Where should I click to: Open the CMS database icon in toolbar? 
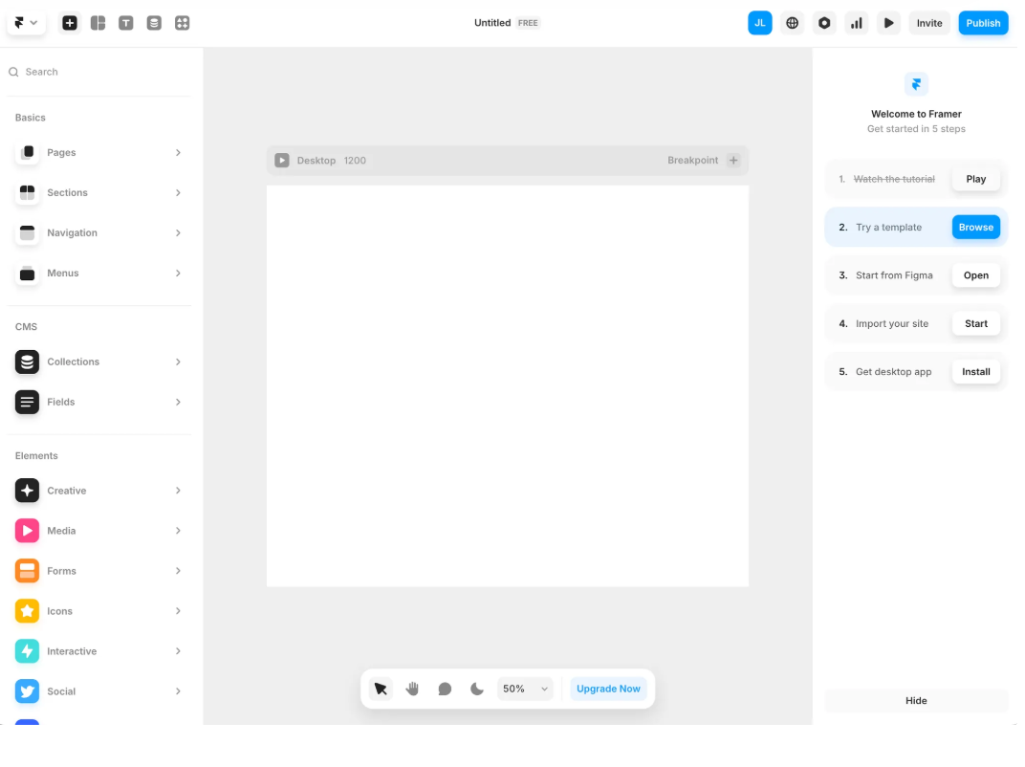pyautogui.click(x=154, y=23)
